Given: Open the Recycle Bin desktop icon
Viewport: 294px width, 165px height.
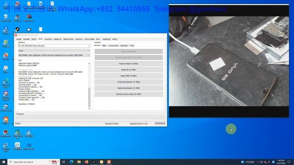Looking at the screenshot, I should (6, 18).
